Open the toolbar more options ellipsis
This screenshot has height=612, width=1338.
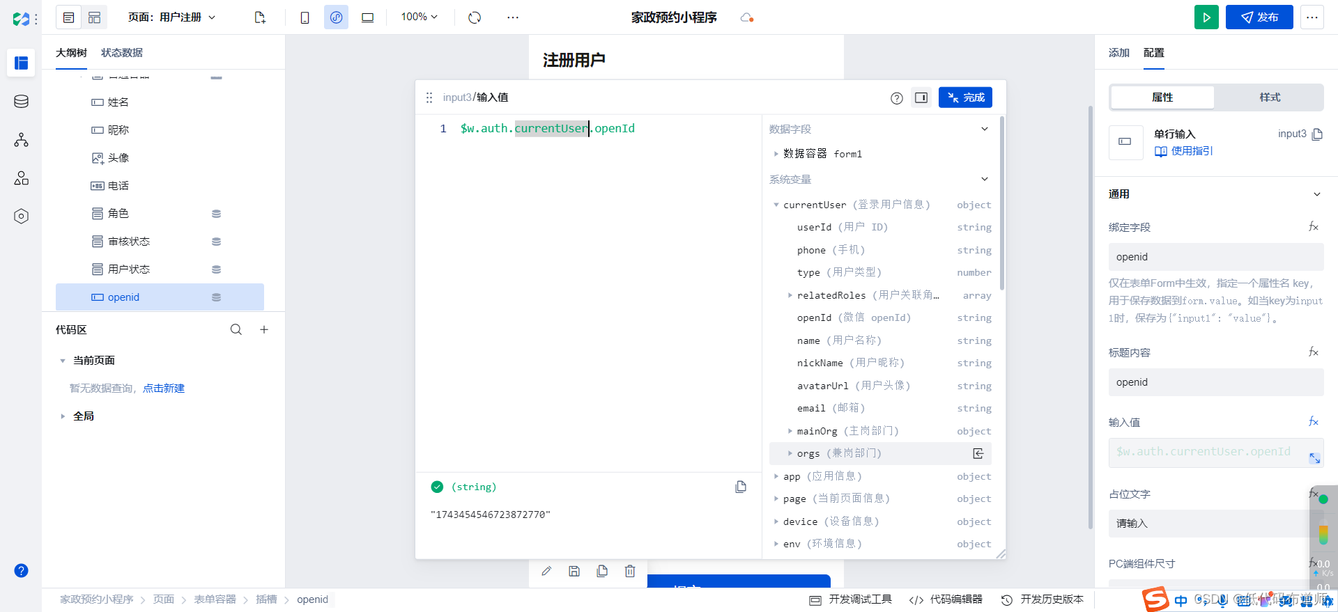click(513, 17)
